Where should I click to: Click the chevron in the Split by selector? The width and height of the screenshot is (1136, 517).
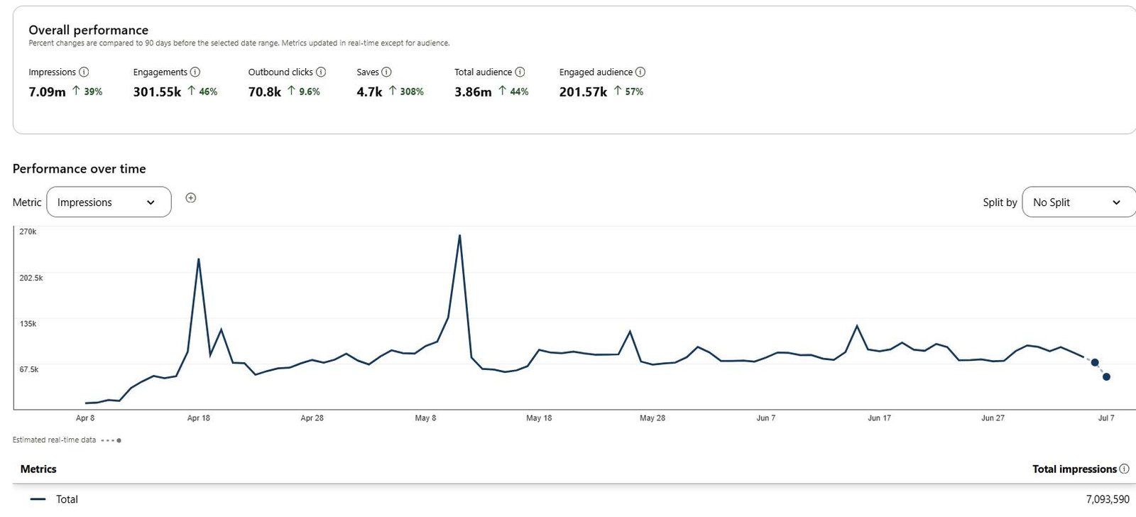click(1116, 202)
